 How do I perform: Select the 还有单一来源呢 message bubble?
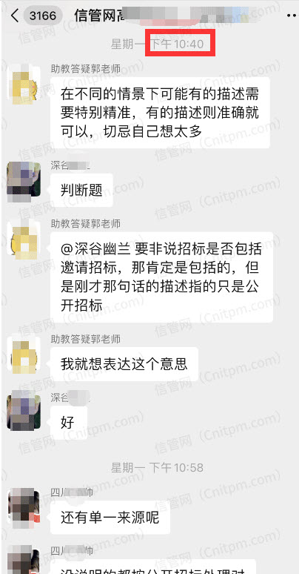click(110, 517)
